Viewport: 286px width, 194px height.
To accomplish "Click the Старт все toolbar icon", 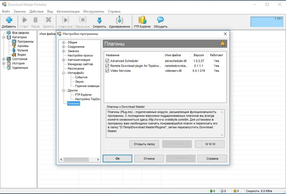I will point(65,20).
